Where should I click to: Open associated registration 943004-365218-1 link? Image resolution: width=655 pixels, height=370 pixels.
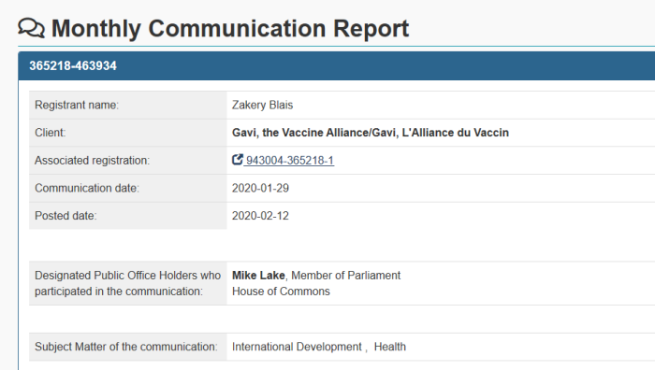point(289,160)
